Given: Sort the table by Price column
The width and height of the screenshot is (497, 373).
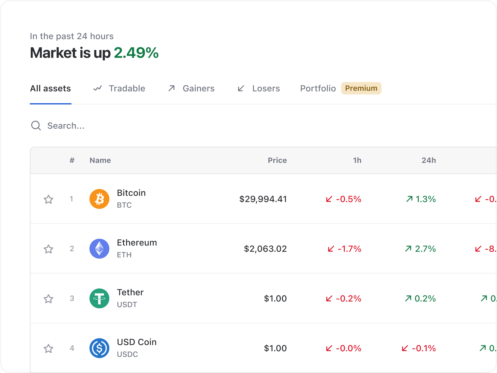Looking at the screenshot, I should click(x=277, y=160).
